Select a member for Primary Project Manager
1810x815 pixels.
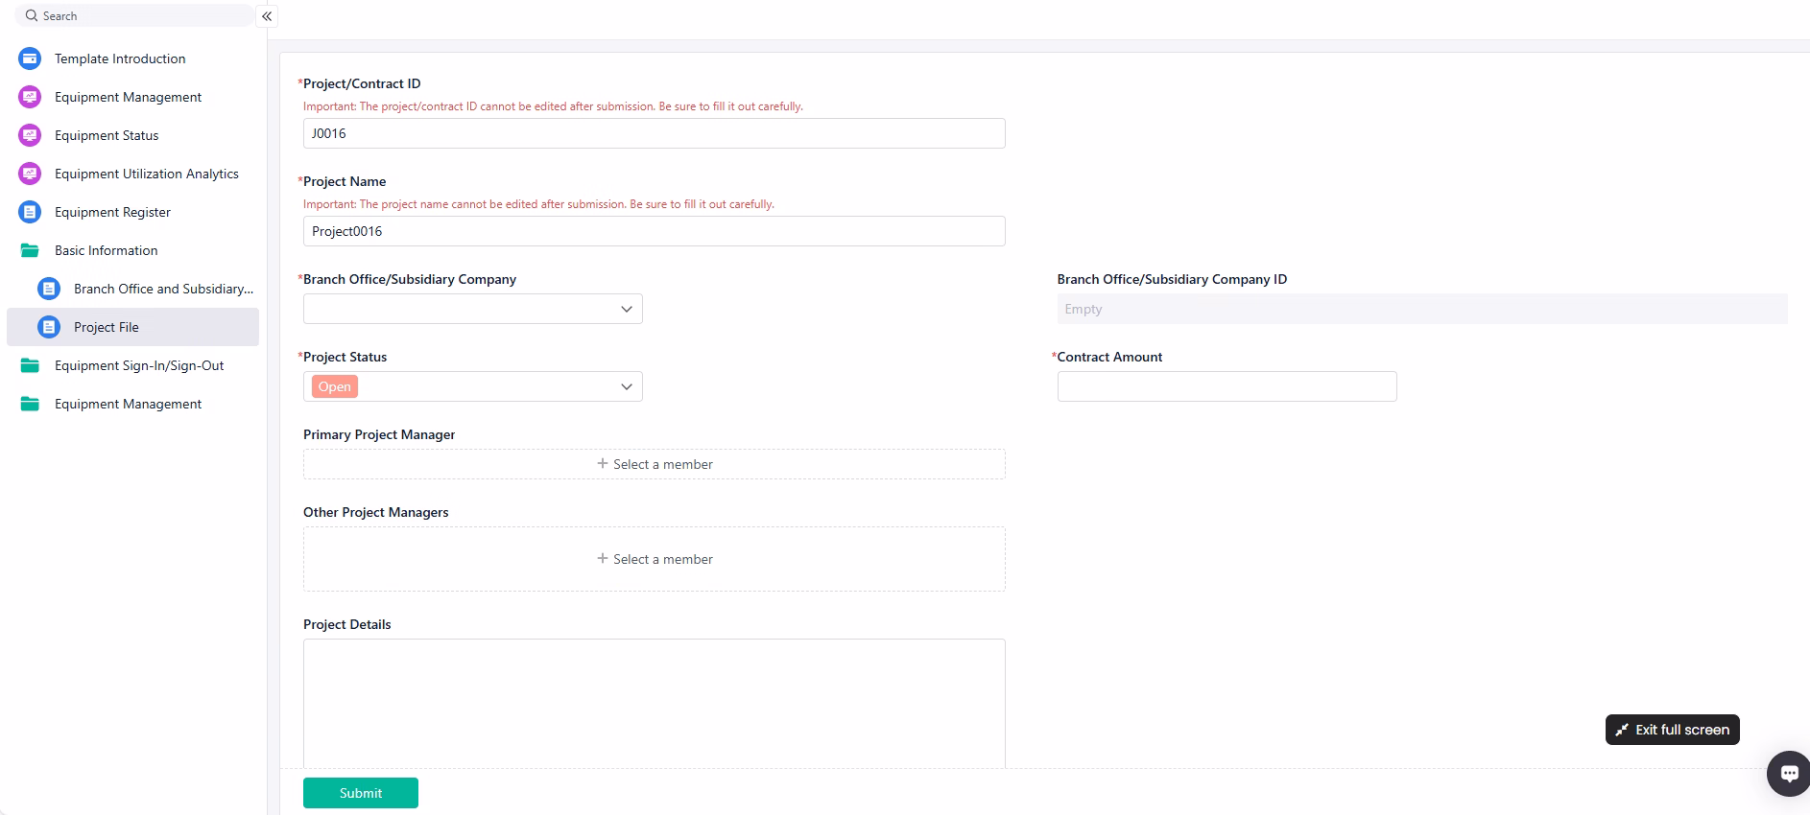[x=654, y=464]
